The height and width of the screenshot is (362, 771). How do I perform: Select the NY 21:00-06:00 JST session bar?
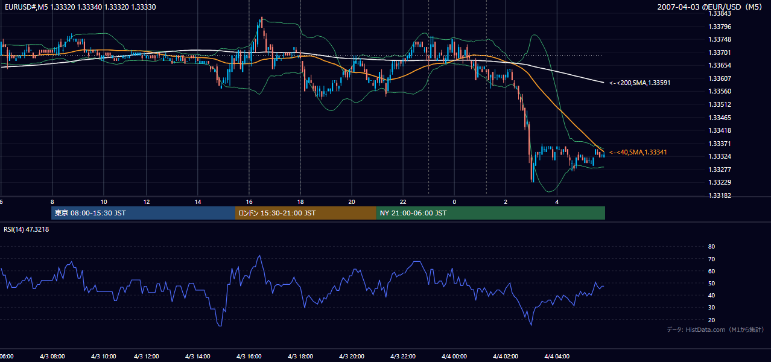coord(490,213)
